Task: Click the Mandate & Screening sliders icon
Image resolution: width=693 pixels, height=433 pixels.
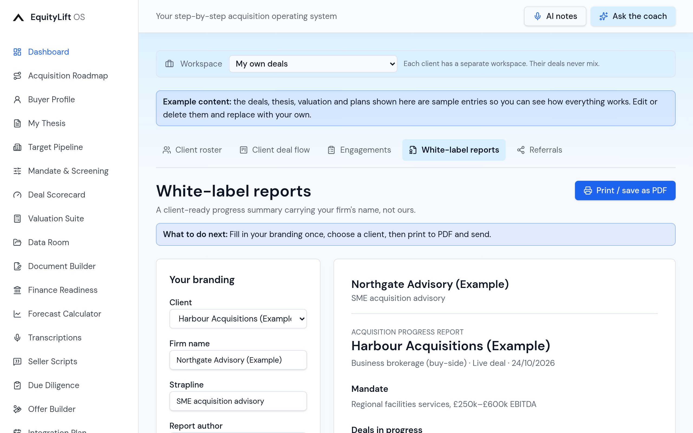Action: (18, 171)
